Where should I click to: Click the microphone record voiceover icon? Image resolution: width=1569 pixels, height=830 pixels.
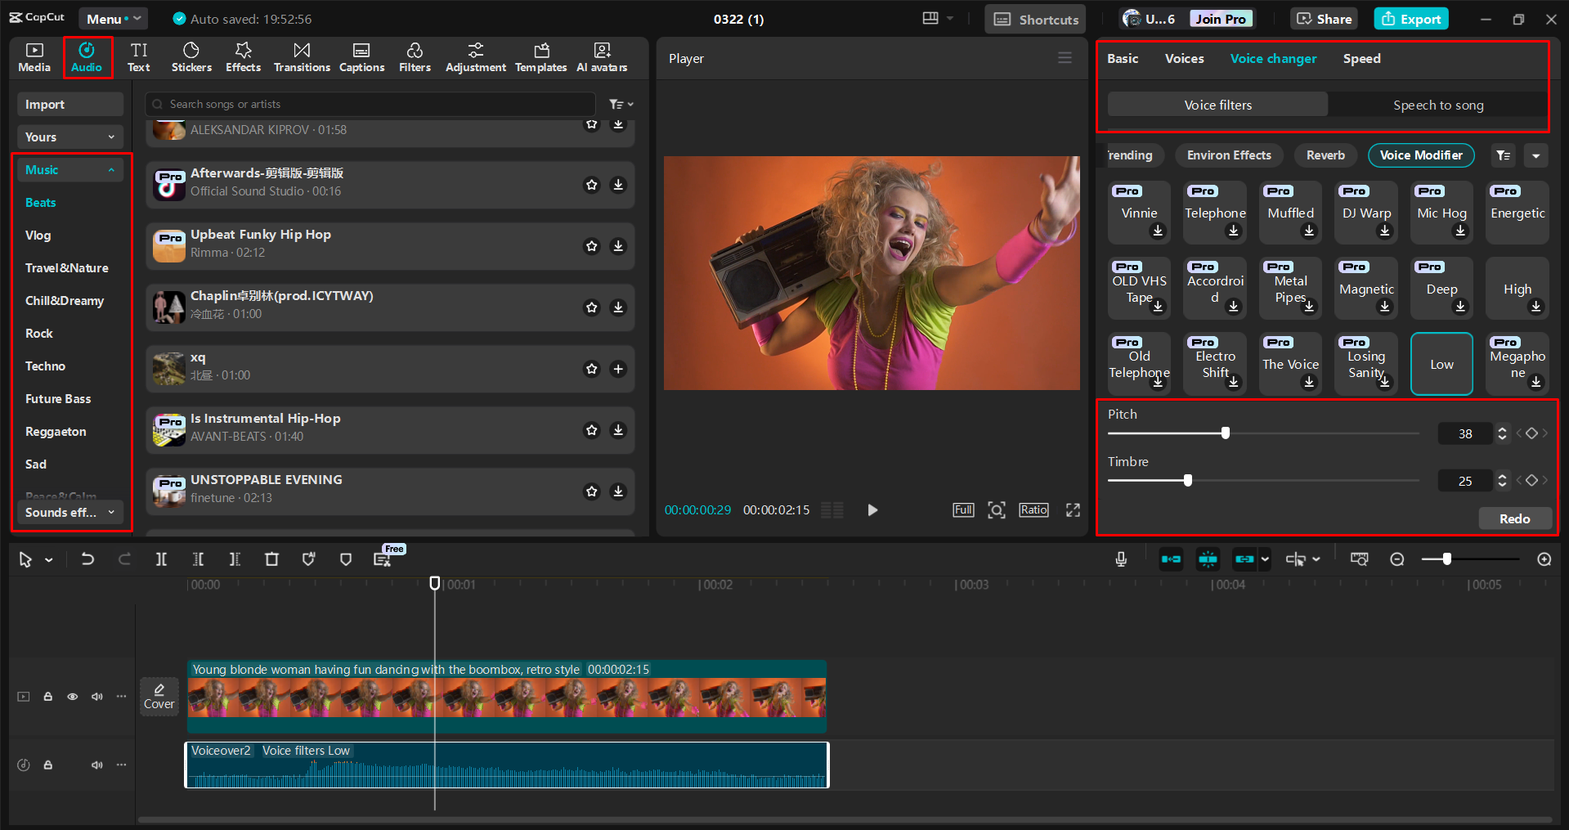click(x=1121, y=559)
